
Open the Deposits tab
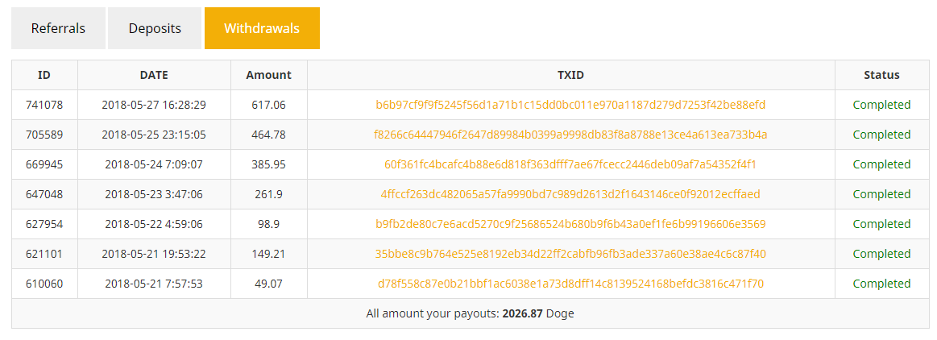coord(154,28)
